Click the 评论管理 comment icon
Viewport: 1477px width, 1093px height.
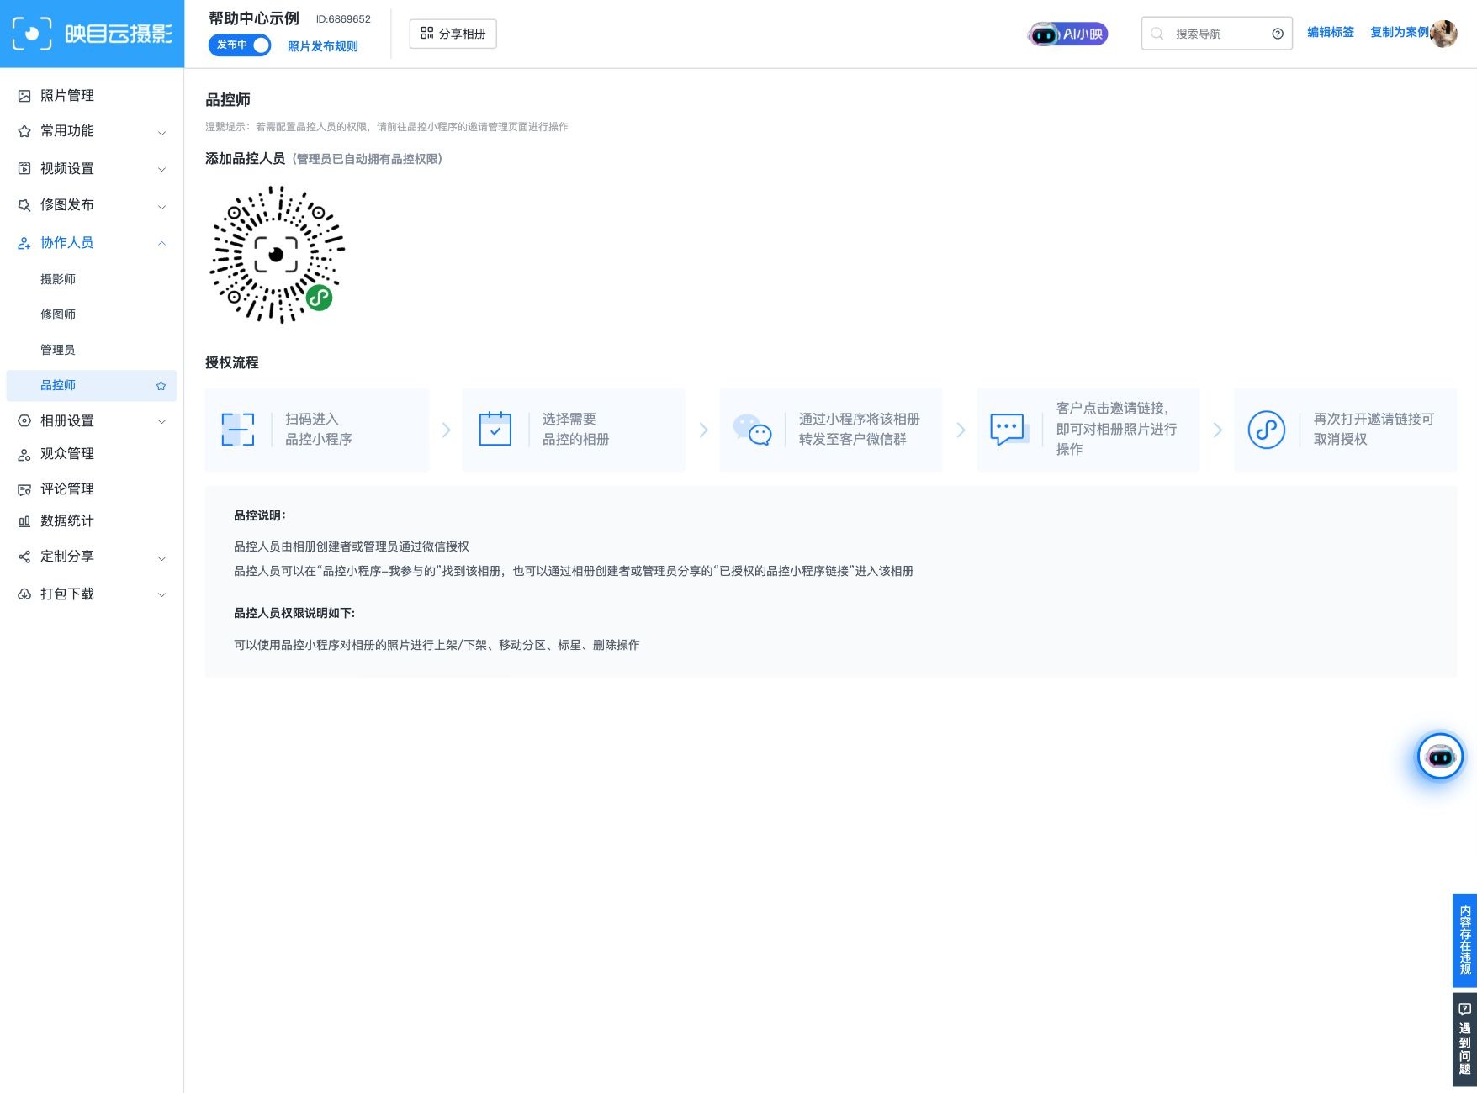(x=24, y=489)
